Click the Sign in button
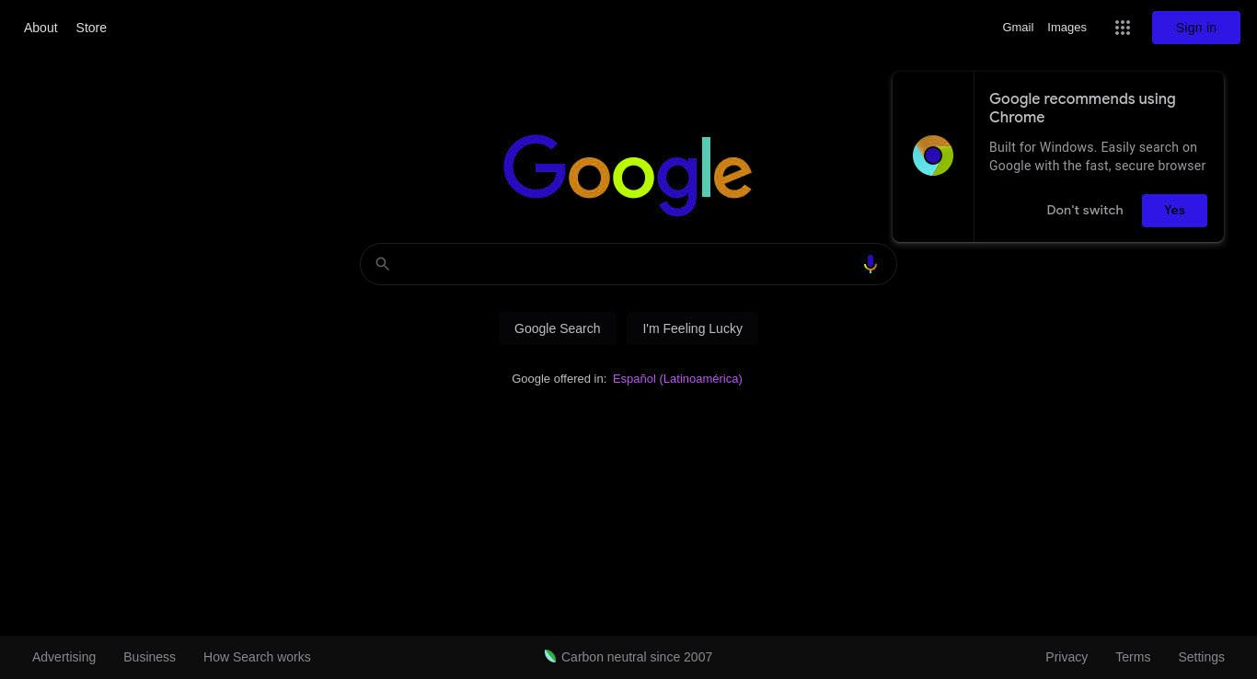Viewport: 1257px width, 679px height. (x=1195, y=28)
